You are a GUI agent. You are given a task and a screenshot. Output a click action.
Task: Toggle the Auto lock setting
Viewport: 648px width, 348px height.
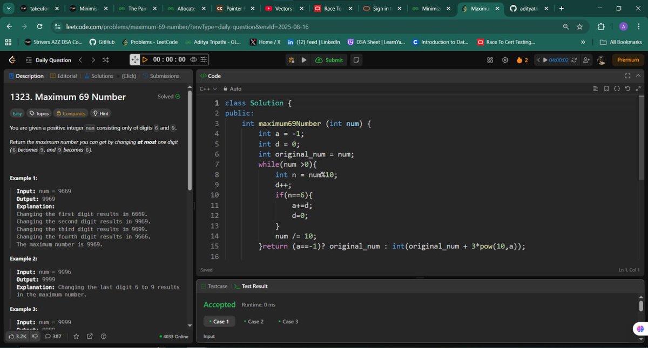pos(233,88)
